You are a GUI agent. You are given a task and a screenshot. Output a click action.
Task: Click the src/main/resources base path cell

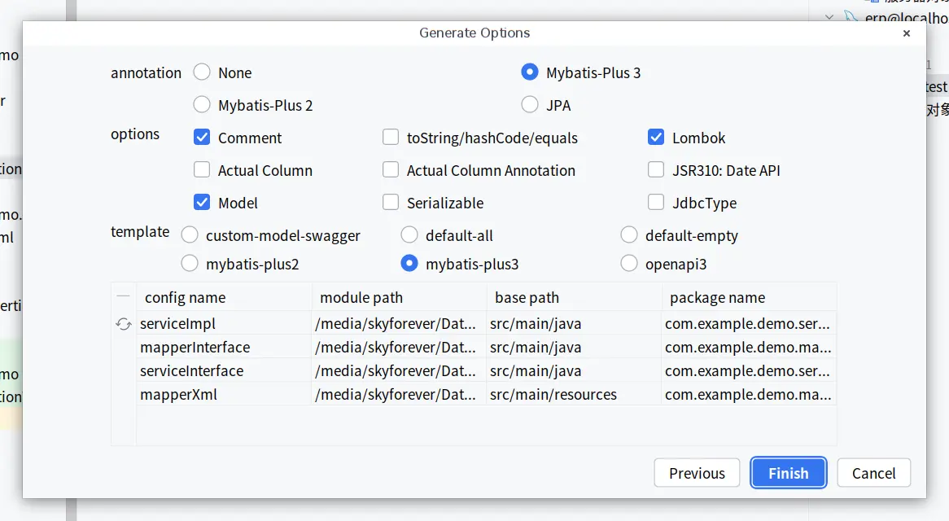coord(575,395)
